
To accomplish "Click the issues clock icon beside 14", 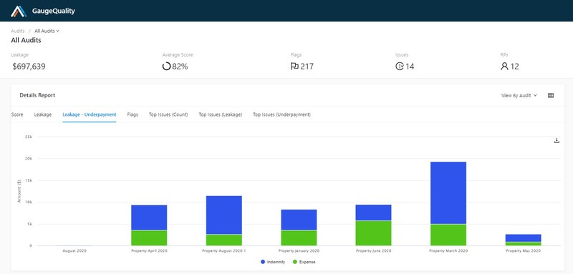I will pyautogui.click(x=400, y=67).
